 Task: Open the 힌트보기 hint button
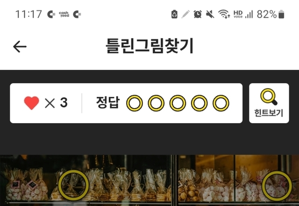pos(269,103)
